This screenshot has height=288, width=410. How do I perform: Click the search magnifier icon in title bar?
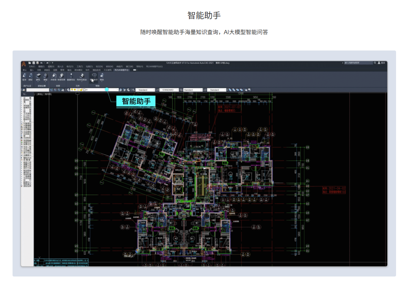[x=375, y=63]
